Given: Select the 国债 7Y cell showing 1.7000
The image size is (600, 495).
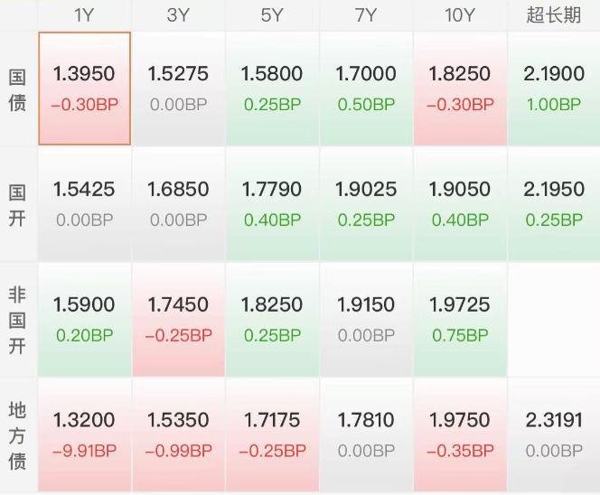Looking at the screenshot, I should [x=366, y=89].
